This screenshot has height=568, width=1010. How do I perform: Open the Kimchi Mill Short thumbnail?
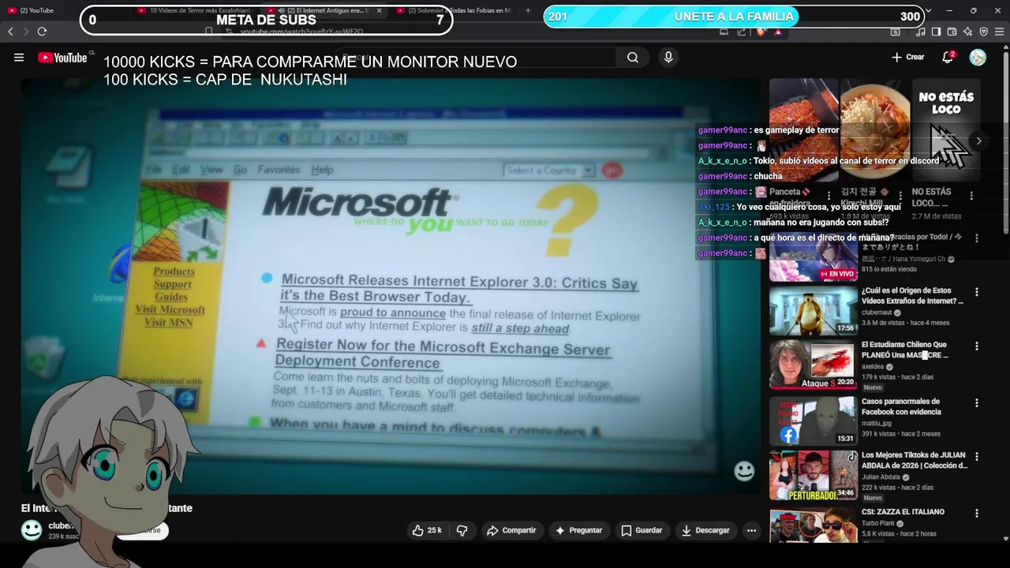pos(874,130)
